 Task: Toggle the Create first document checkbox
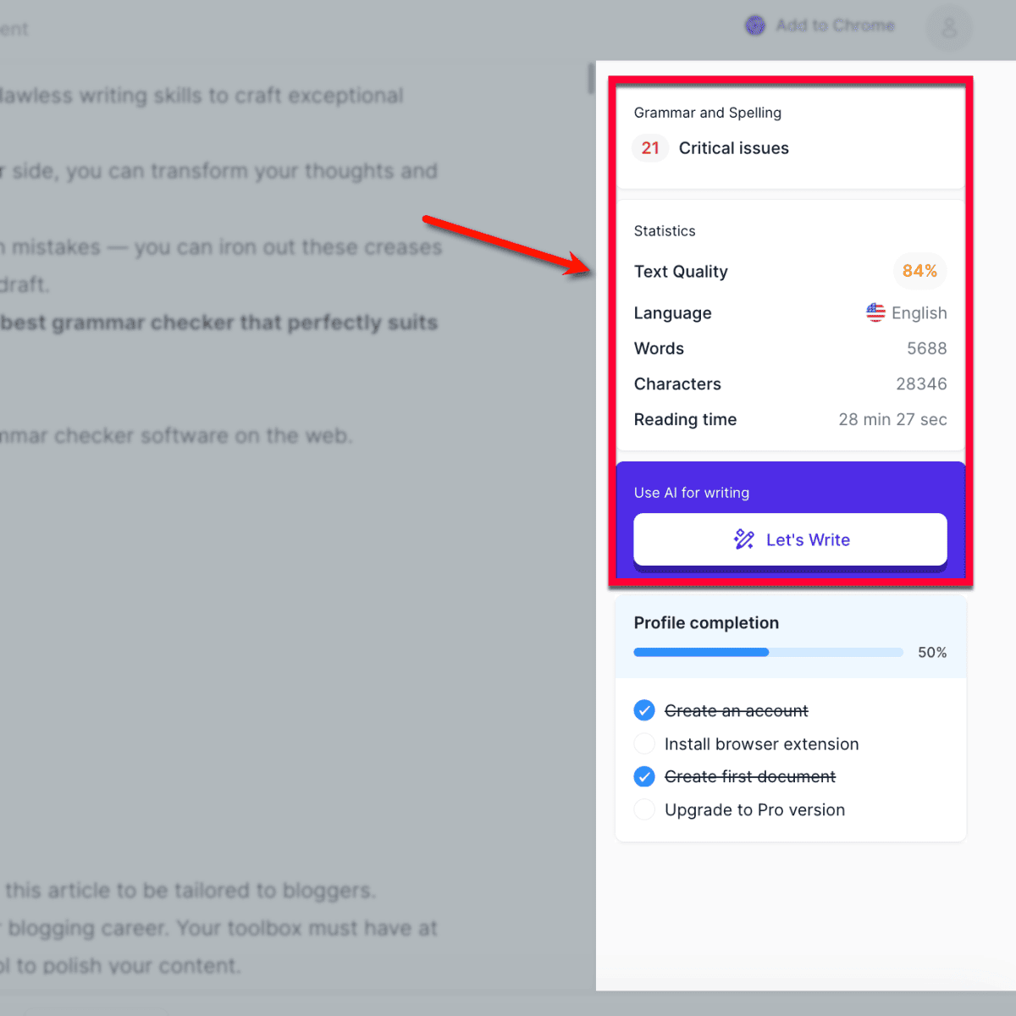(644, 776)
